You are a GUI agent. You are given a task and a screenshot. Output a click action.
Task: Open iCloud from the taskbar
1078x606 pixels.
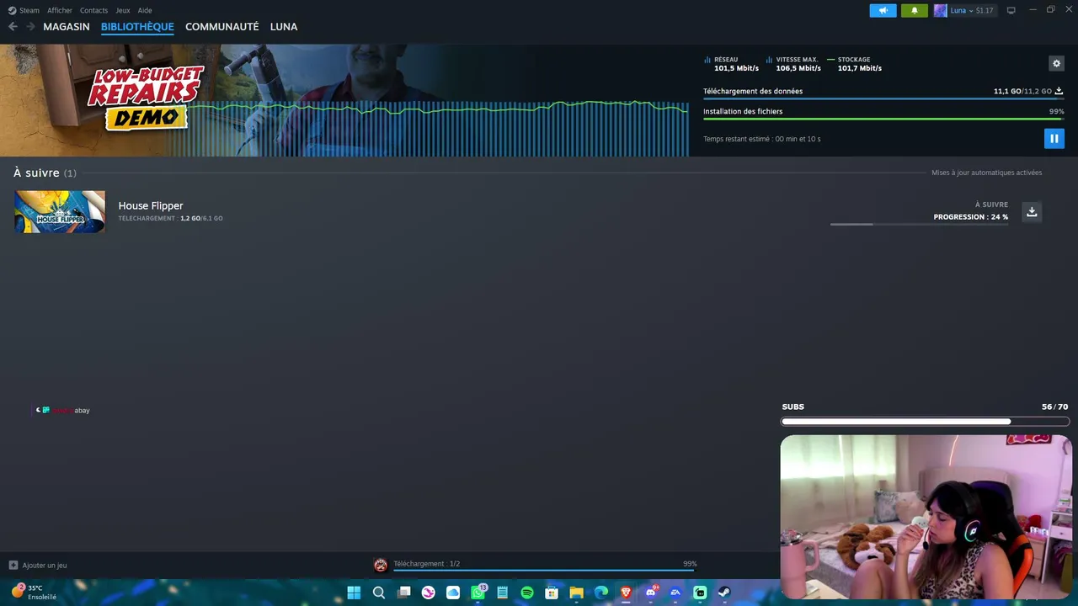point(453,593)
